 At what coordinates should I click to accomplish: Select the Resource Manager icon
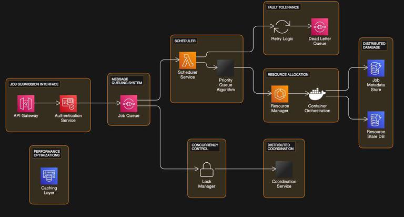coord(280,94)
